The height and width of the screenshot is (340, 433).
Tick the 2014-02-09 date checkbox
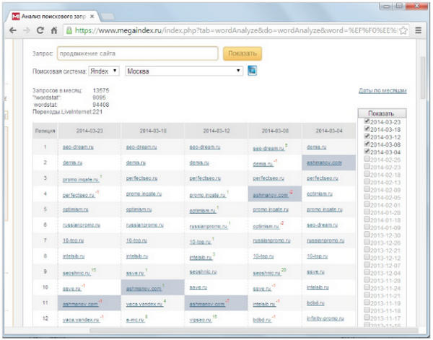coord(367,189)
